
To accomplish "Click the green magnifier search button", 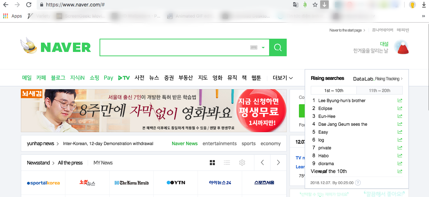I will [278, 48].
